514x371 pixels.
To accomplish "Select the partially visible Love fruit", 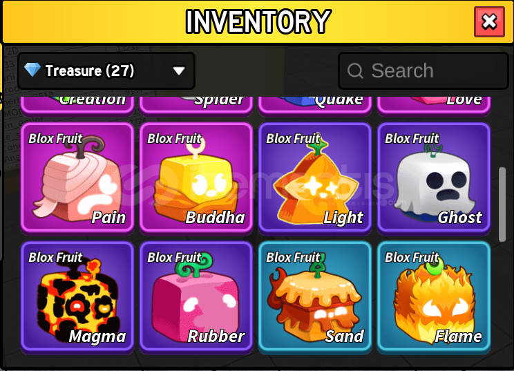I will tap(434, 105).
